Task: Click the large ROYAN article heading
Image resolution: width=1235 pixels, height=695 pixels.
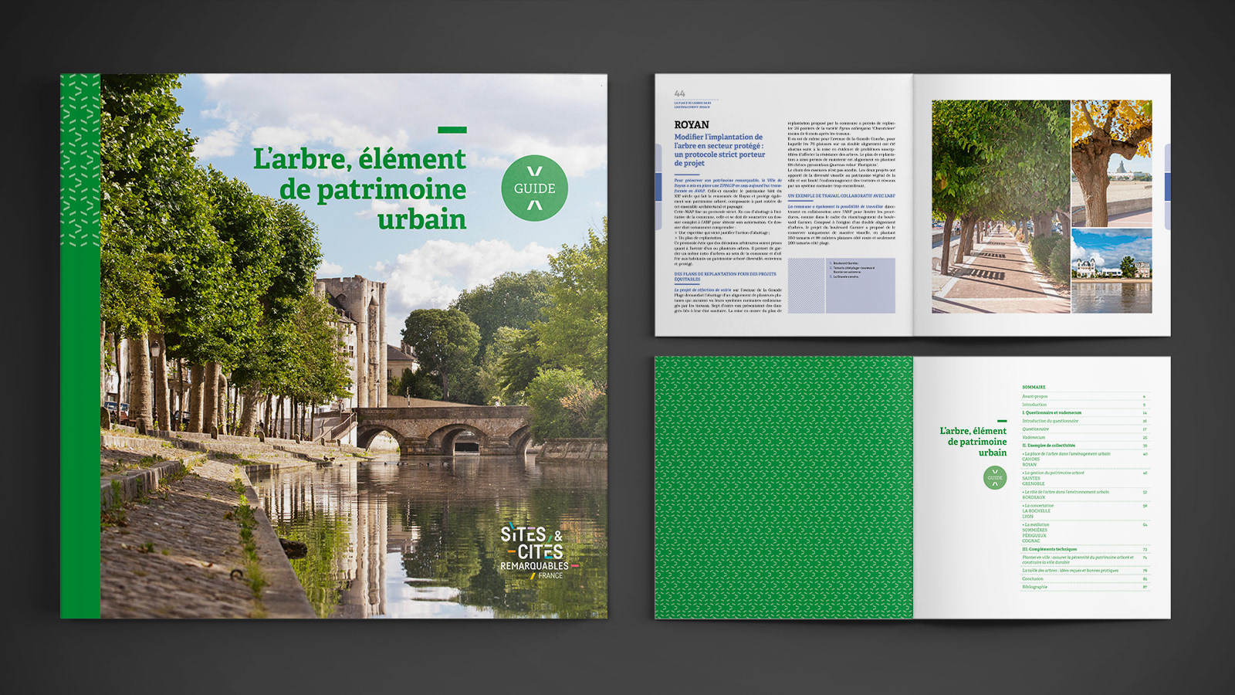Action: click(x=692, y=124)
